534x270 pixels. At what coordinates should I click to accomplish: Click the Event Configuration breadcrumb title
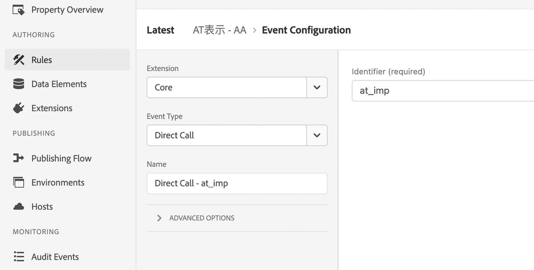[306, 30]
